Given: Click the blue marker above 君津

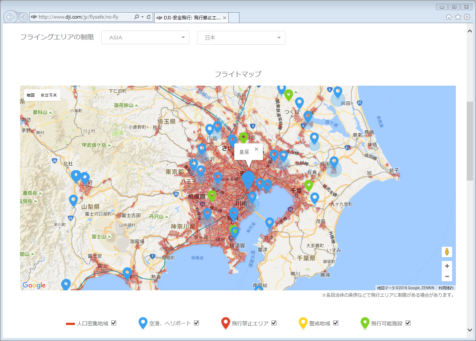Looking at the screenshot, I should pos(270,223).
